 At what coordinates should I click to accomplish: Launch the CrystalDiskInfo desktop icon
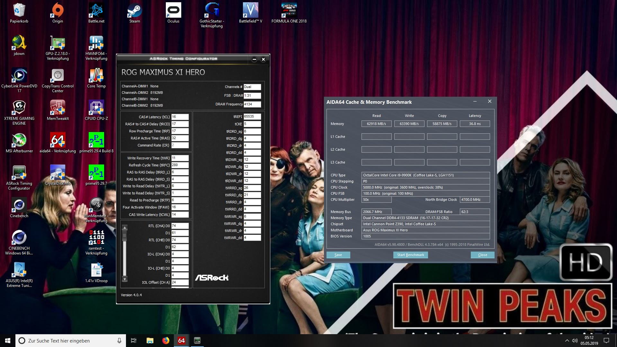pos(58,175)
